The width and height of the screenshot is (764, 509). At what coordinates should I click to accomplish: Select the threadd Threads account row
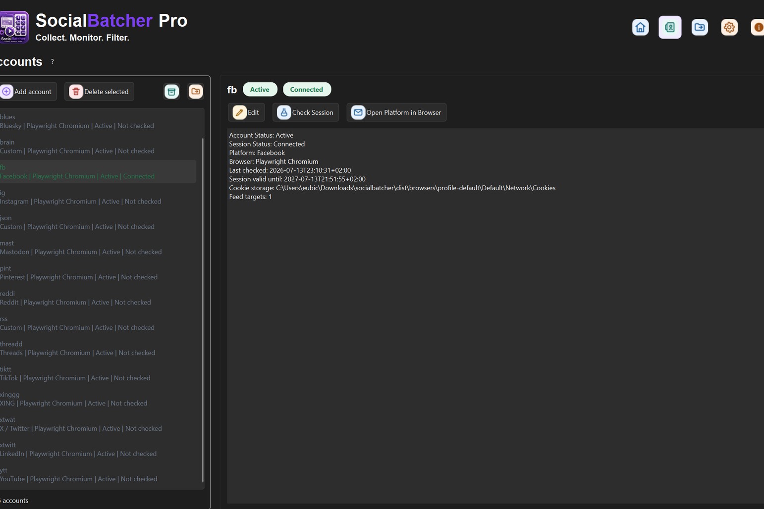(x=98, y=349)
